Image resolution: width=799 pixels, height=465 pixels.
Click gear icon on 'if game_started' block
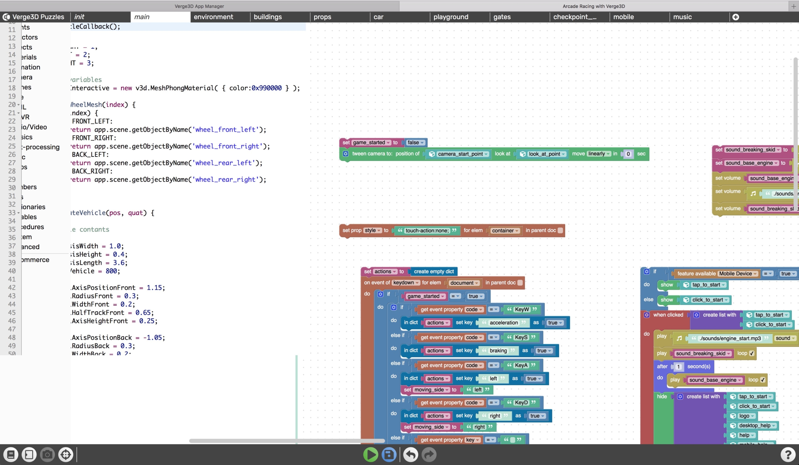(x=380, y=294)
